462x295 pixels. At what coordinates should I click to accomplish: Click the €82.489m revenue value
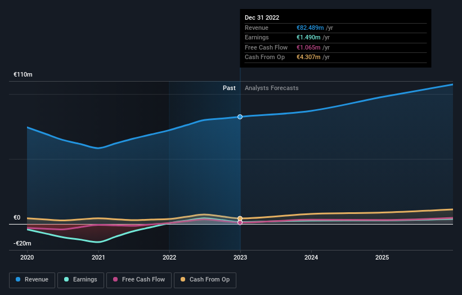pyautogui.click(x=310, y=28)
